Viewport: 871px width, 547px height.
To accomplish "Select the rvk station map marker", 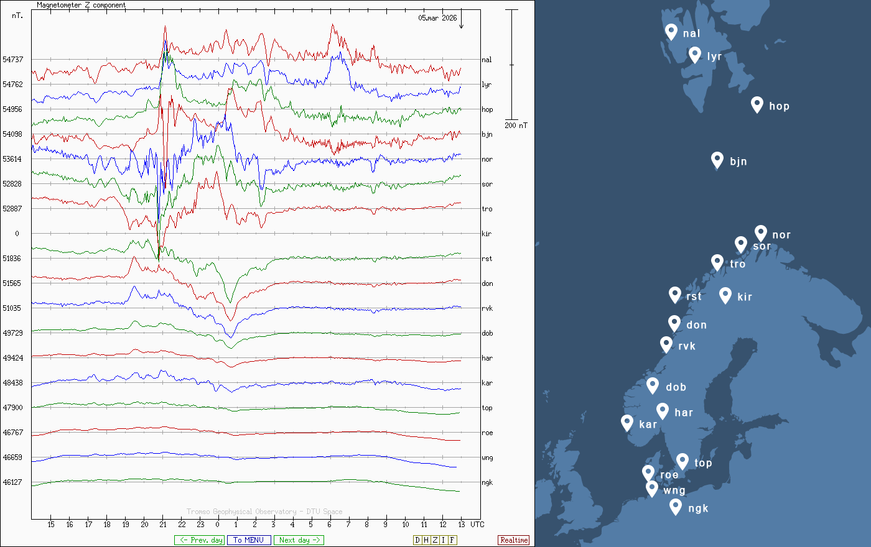I will (666, 344).
